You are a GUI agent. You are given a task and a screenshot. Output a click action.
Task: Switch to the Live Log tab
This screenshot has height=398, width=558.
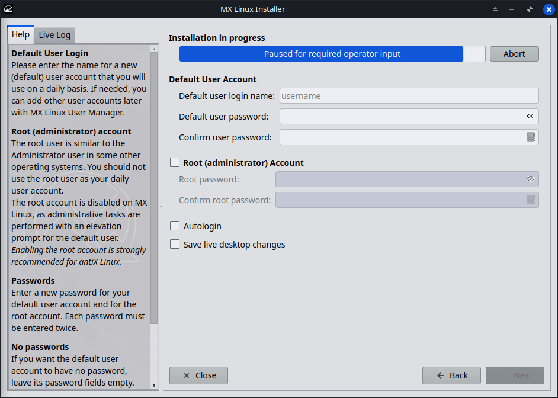[54, 35]
